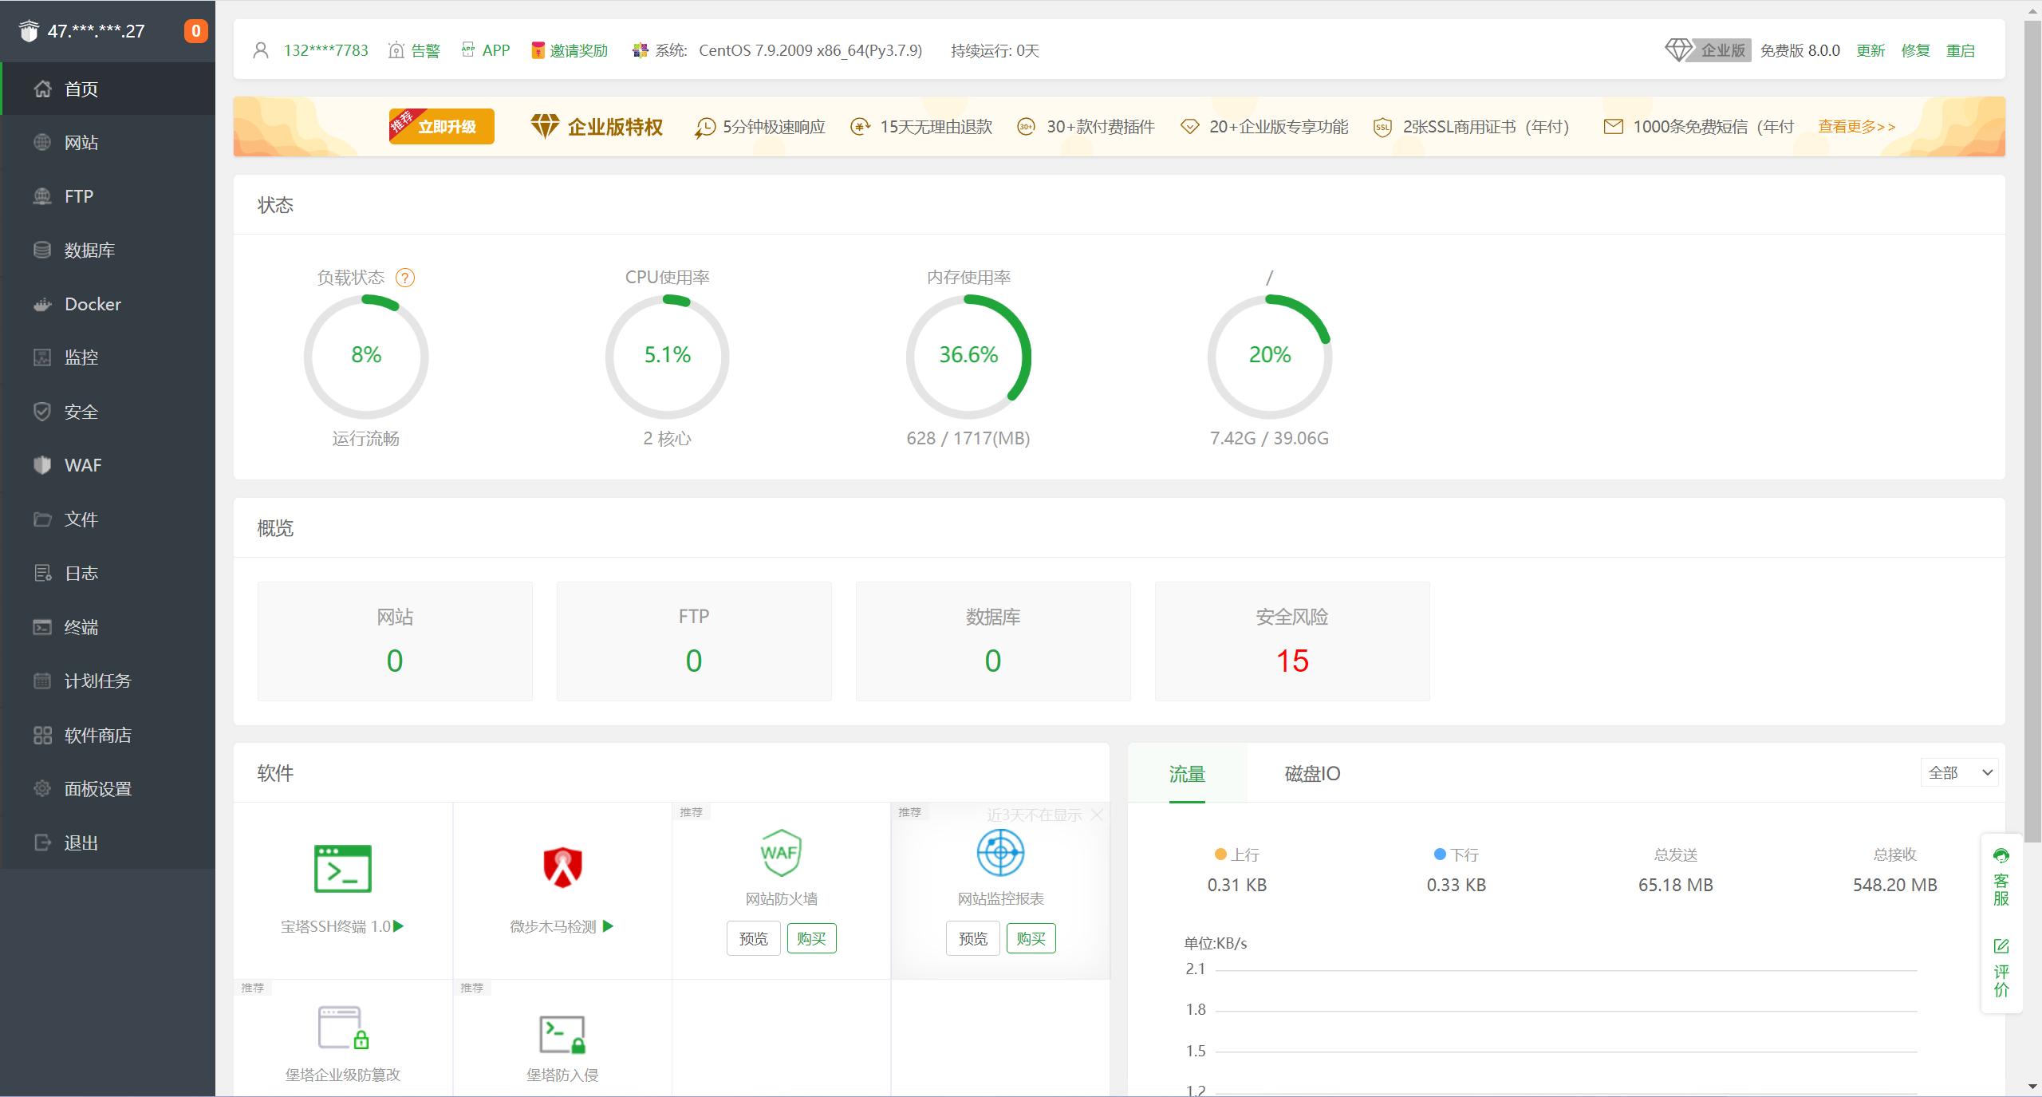
Task: Click the notification count badge in sidebar
Action: 195,31
